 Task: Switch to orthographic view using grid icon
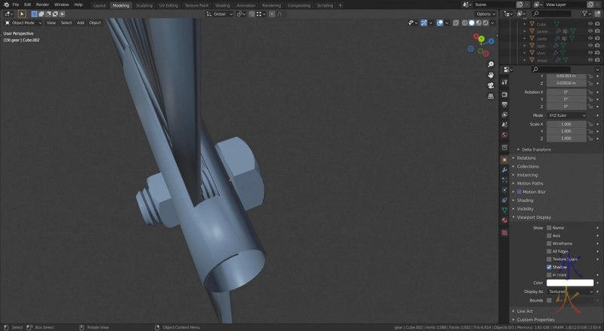(x=491, y=97)
